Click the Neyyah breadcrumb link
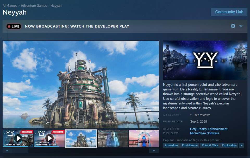 tap(56, 5)
